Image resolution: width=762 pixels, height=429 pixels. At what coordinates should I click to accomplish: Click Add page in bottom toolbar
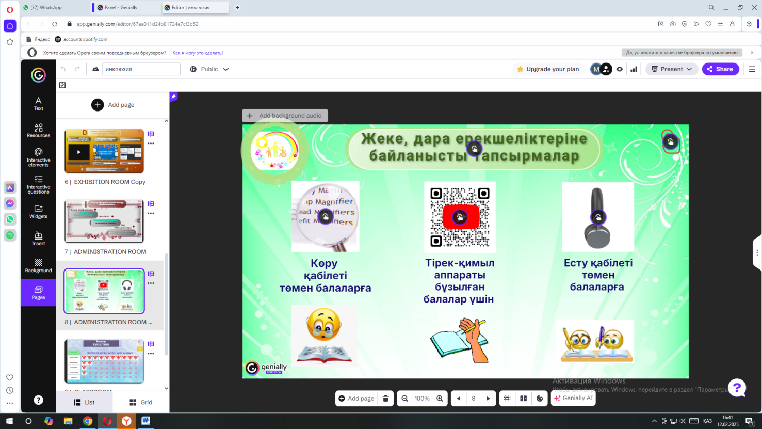click(356, 399)
